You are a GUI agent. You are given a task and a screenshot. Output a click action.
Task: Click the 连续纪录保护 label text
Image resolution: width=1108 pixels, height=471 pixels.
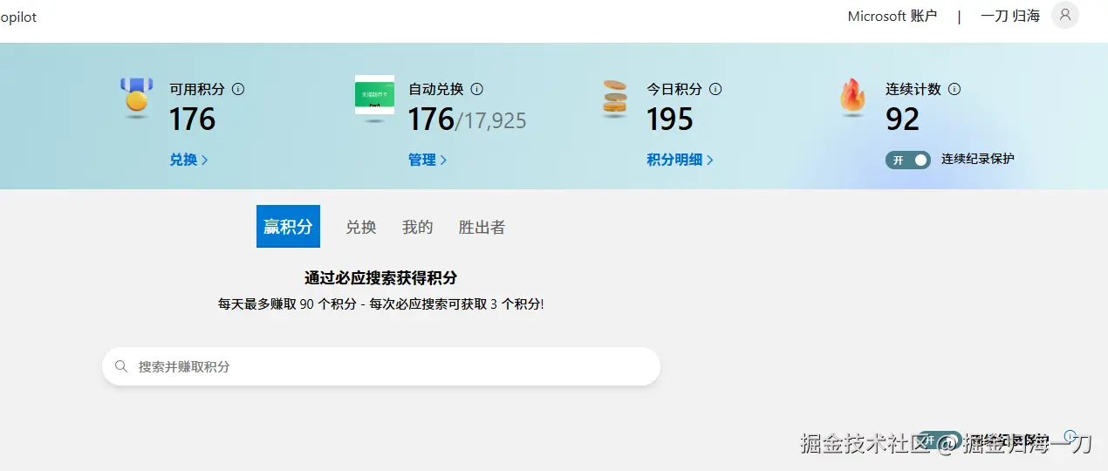978,160
